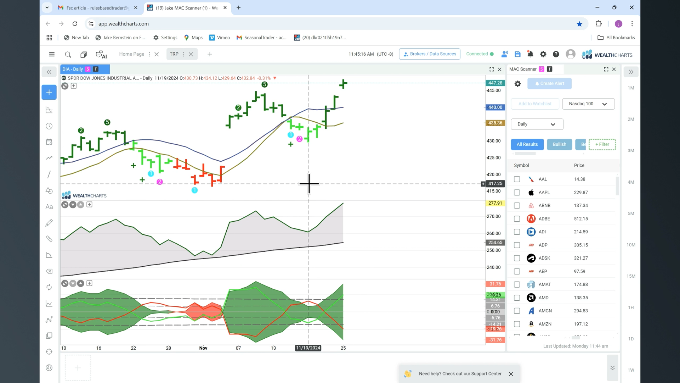Viewport: 680px width, 383px height.
Task: Open All Bookmarks folder
Action: click(x=616, y=38)
